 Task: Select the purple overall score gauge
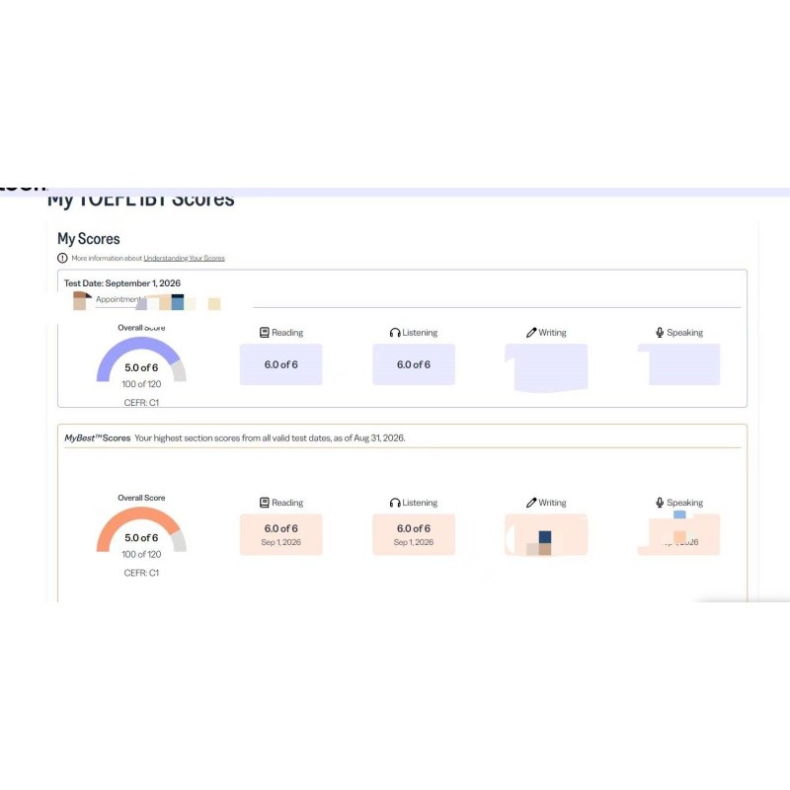pyautogui.click(x=141, y=359)
